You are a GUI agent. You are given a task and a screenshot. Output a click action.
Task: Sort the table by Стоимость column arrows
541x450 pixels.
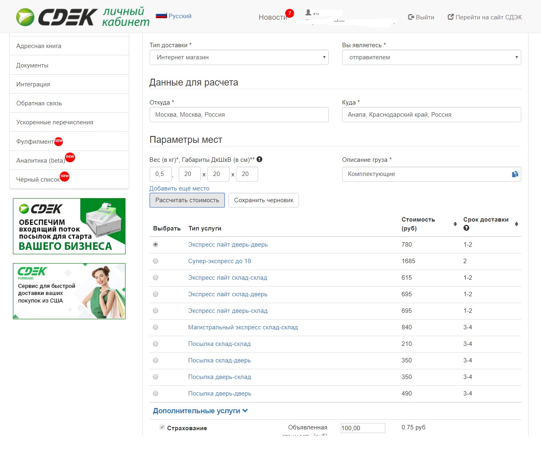click(x=455, y=224)
